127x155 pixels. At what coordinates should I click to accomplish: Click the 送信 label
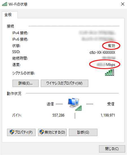point(50,104)
